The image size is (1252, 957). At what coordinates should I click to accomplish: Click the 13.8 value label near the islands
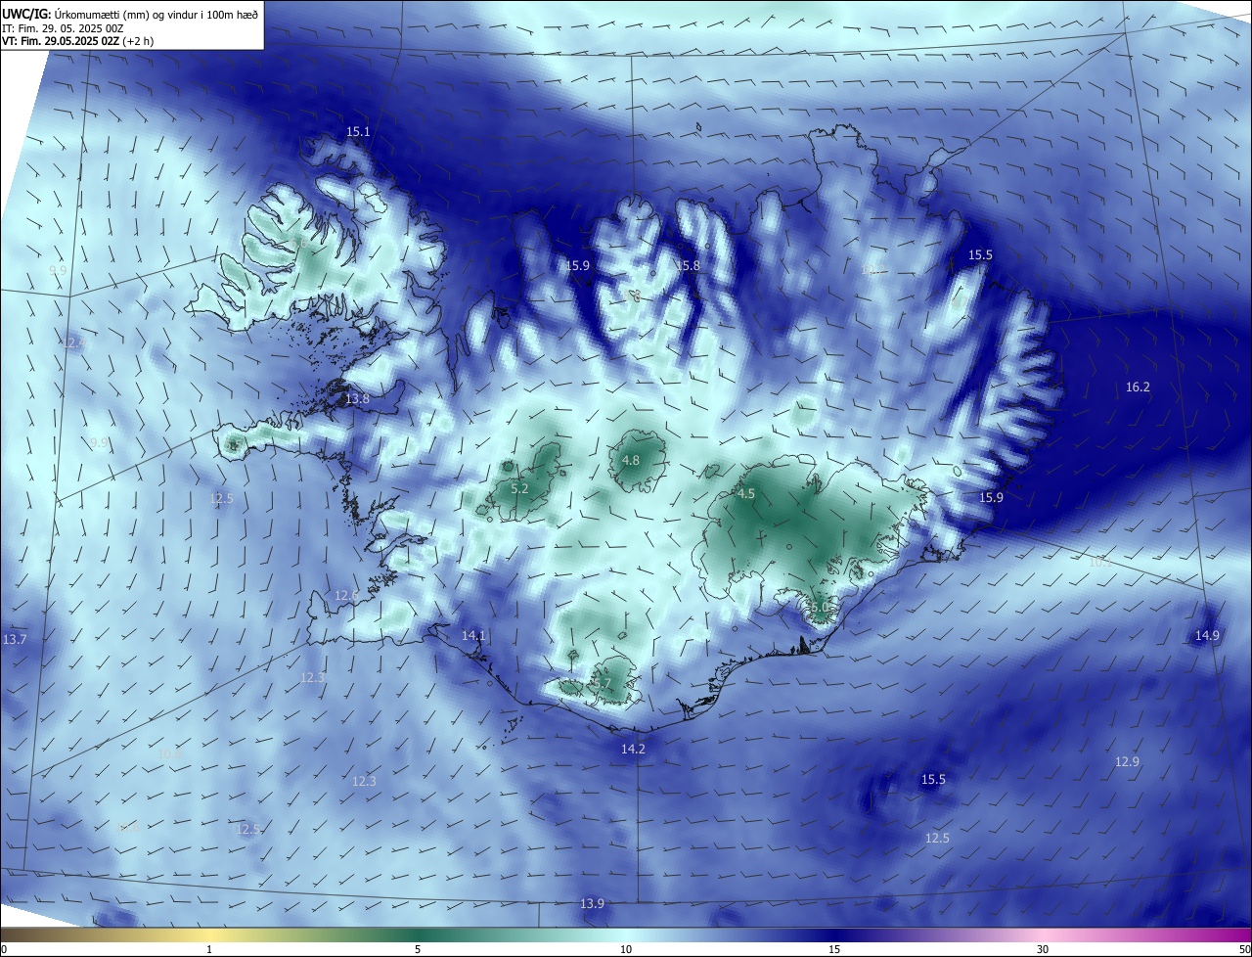coord(358,398)
